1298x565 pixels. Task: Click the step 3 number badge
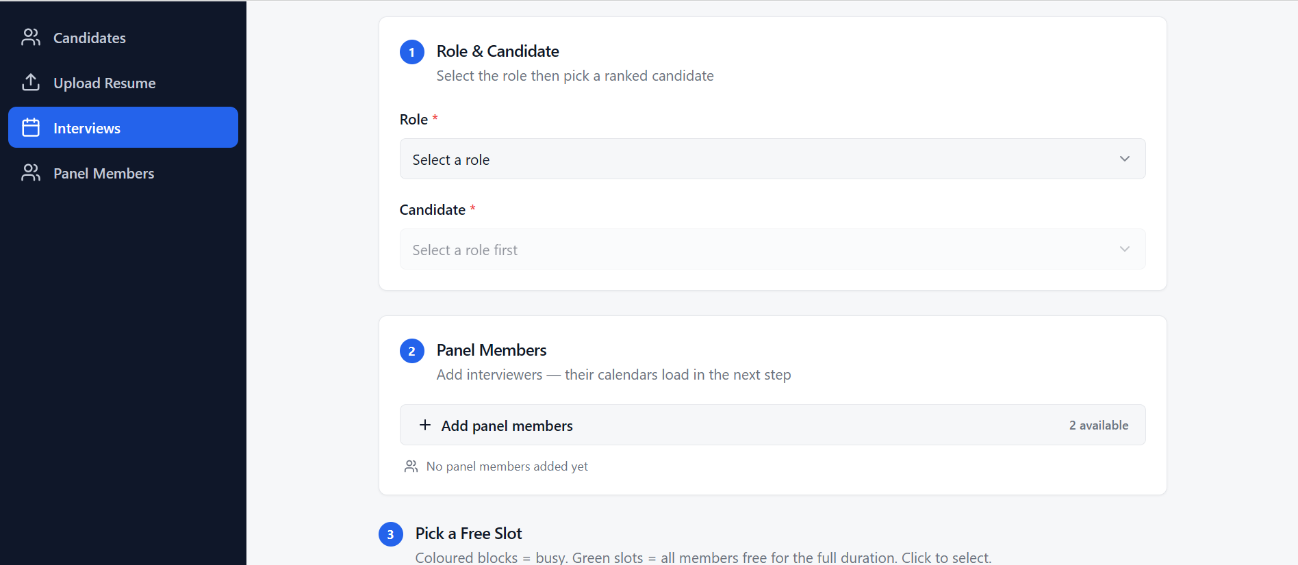[x=390, y=534]
